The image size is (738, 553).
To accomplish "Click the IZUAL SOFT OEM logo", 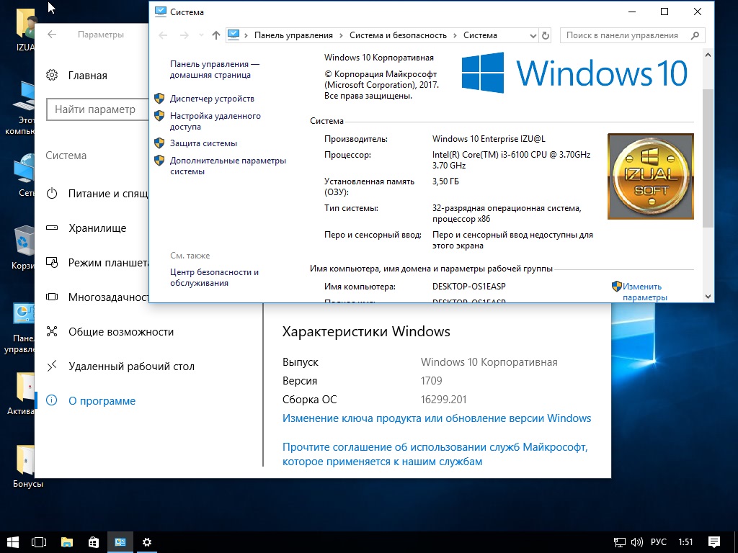I will 651,176.
